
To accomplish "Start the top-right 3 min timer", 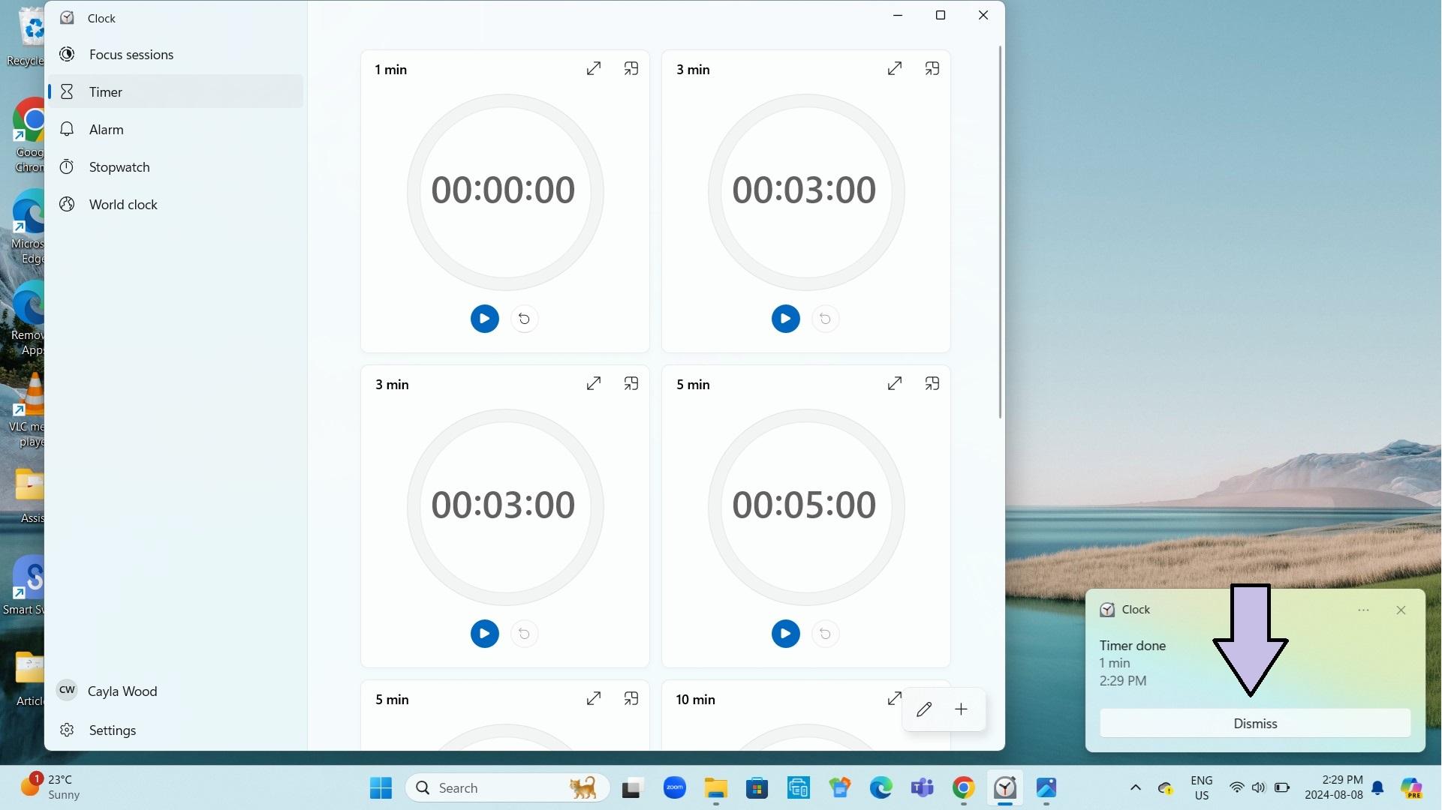I will (x=786, y=319).
